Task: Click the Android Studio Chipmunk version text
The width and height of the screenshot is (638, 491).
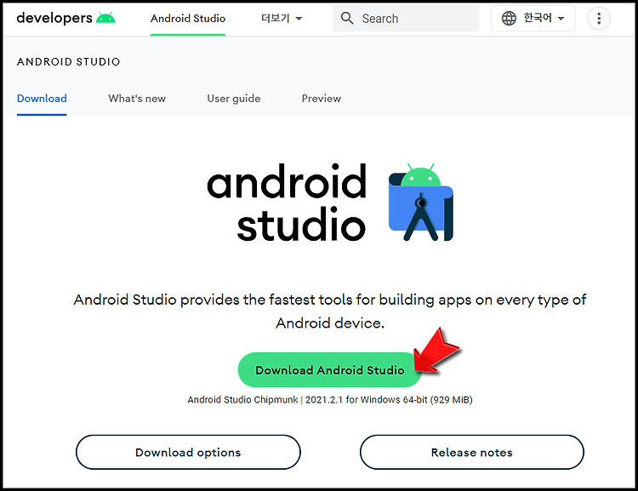Action: (329, 400)
